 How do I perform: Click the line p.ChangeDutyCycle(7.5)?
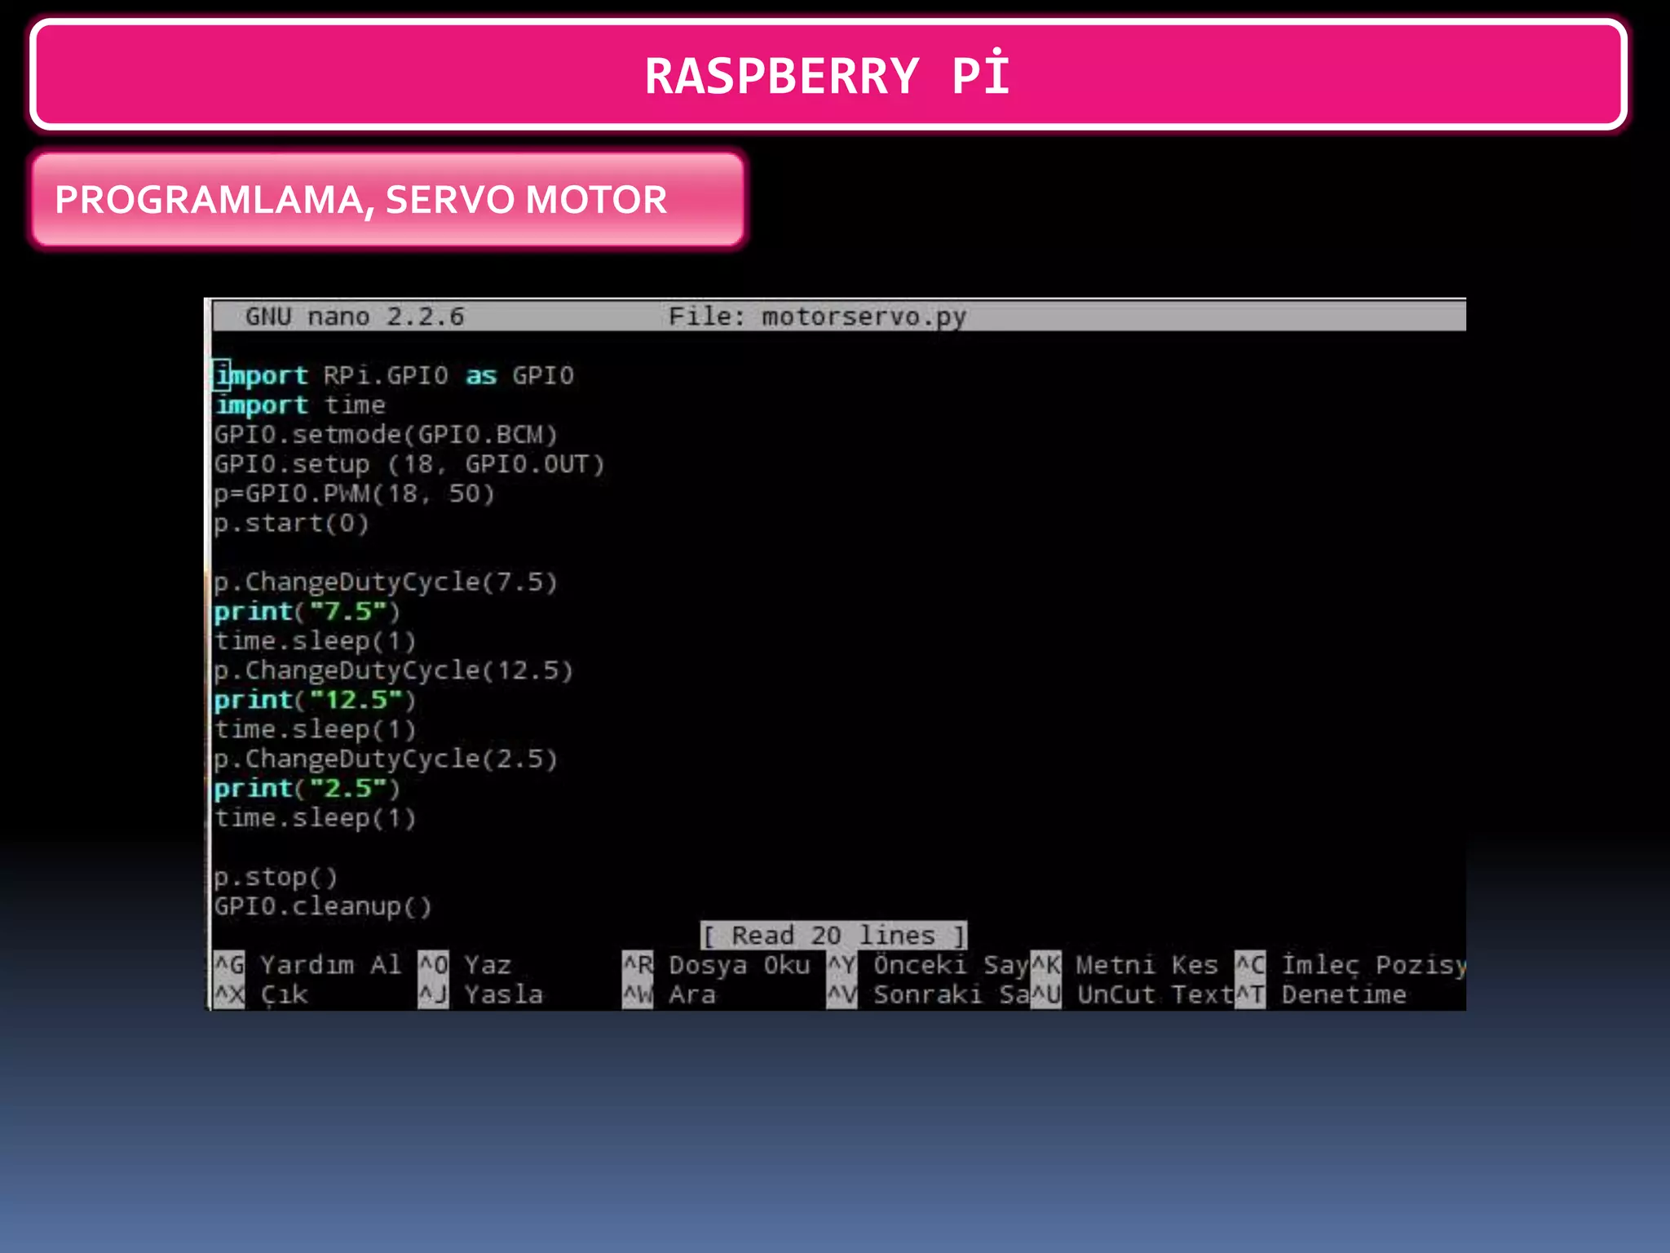click(386, 582)
